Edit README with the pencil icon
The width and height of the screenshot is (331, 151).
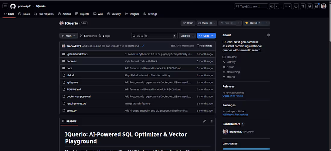(x=204, y=121)
